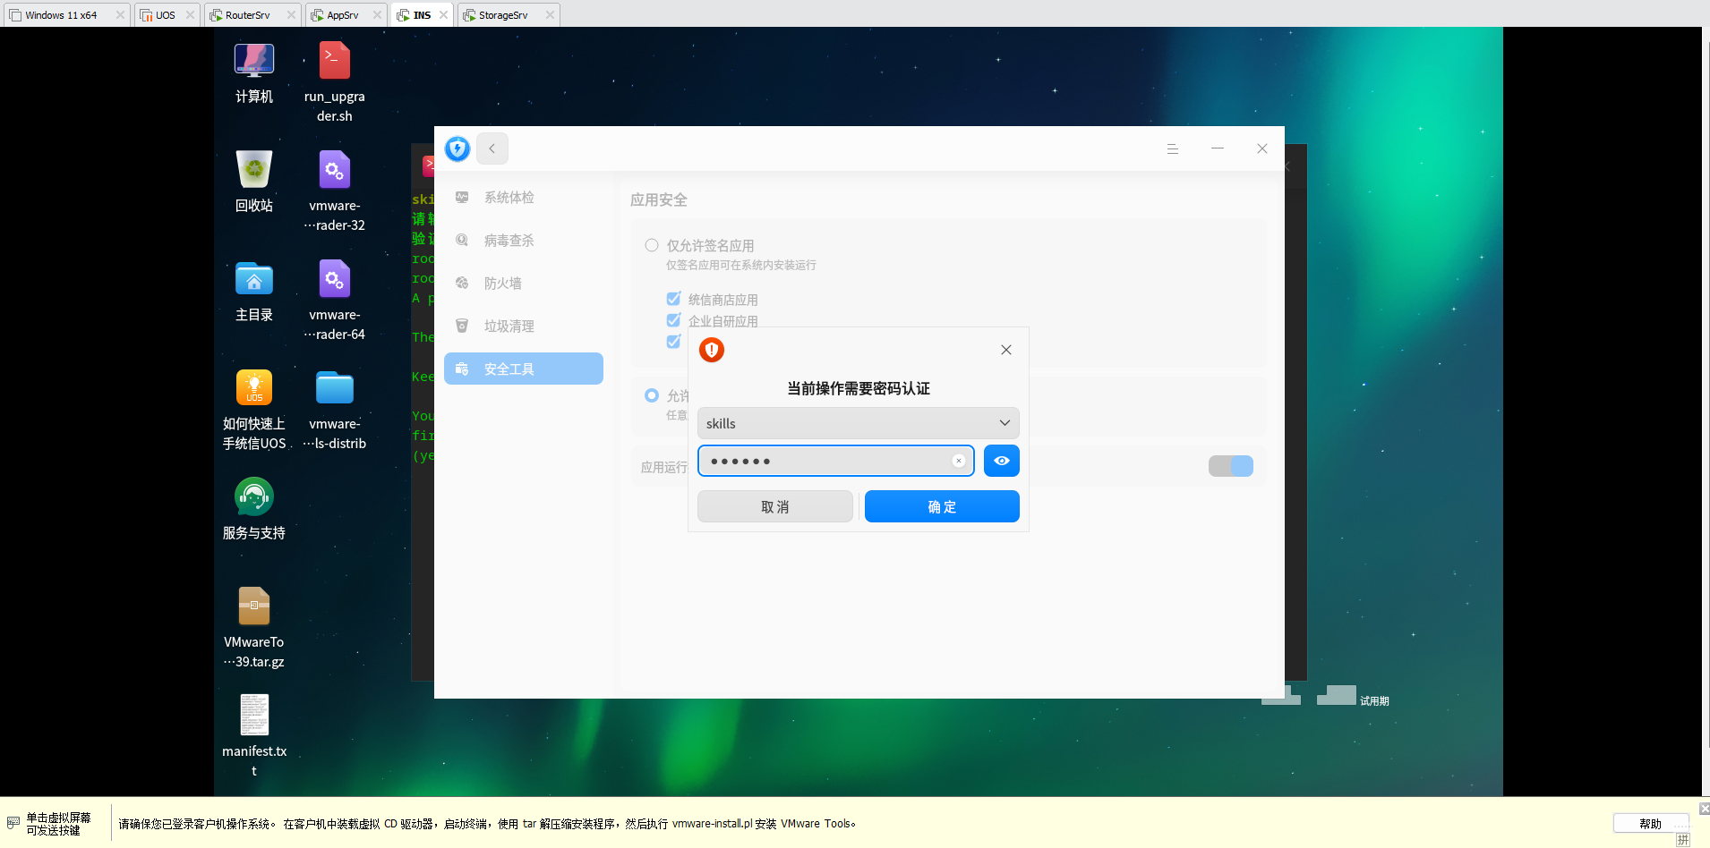
Task: Open manifest.txt from the desktop
Action: click(x=254, y=714)
